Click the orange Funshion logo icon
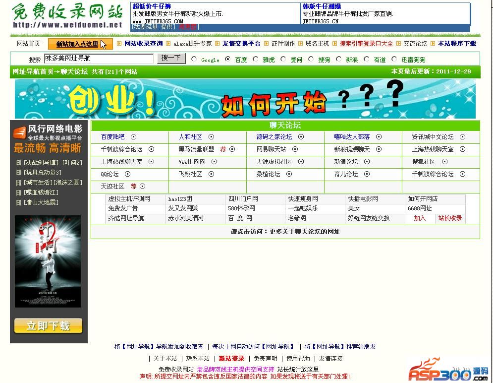 20,133
